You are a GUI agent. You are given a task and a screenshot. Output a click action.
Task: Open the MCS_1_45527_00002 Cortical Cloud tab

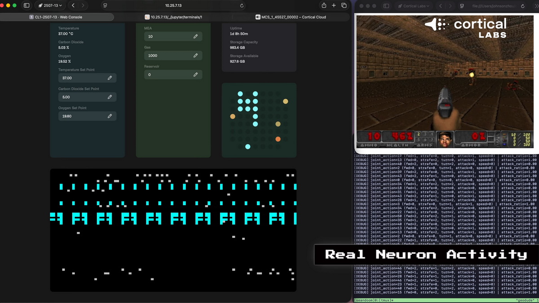[x=291, y=17]
